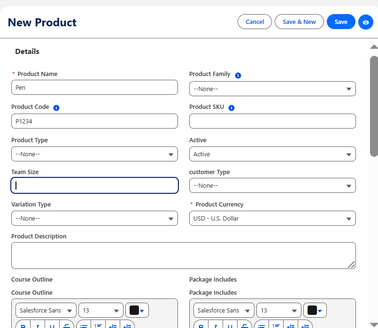
Task: Toggle Bold in Course Outline editor
Action: 23,324
